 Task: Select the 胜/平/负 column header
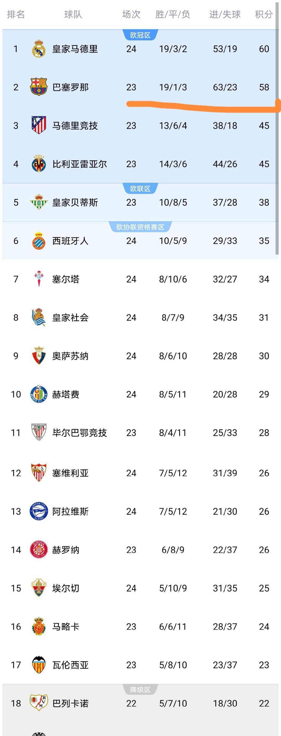[x=173, y=14]
